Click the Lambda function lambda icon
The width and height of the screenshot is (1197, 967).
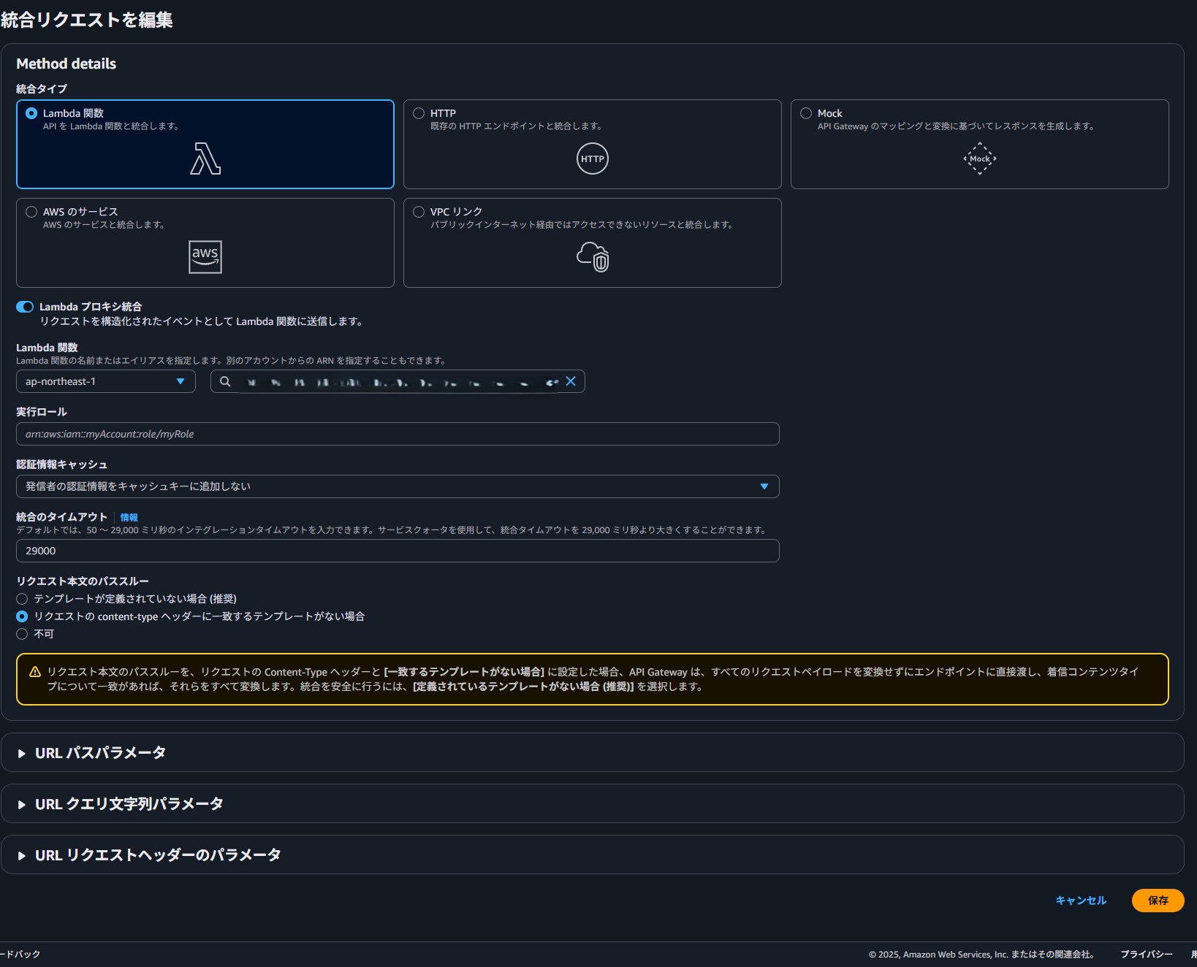(205, 158)
